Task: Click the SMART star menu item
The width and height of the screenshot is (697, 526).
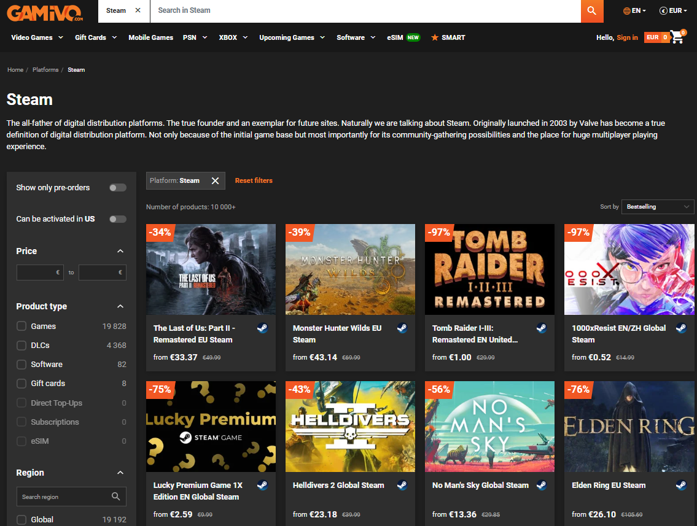Action: 448,37
